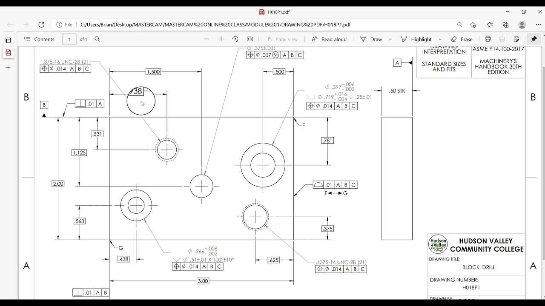Click the .4375-14 UNC-2B thread callout
Image resolution: width=545 pixels, height=306 pixels.
pyautogui.click(x=341, y=262)
